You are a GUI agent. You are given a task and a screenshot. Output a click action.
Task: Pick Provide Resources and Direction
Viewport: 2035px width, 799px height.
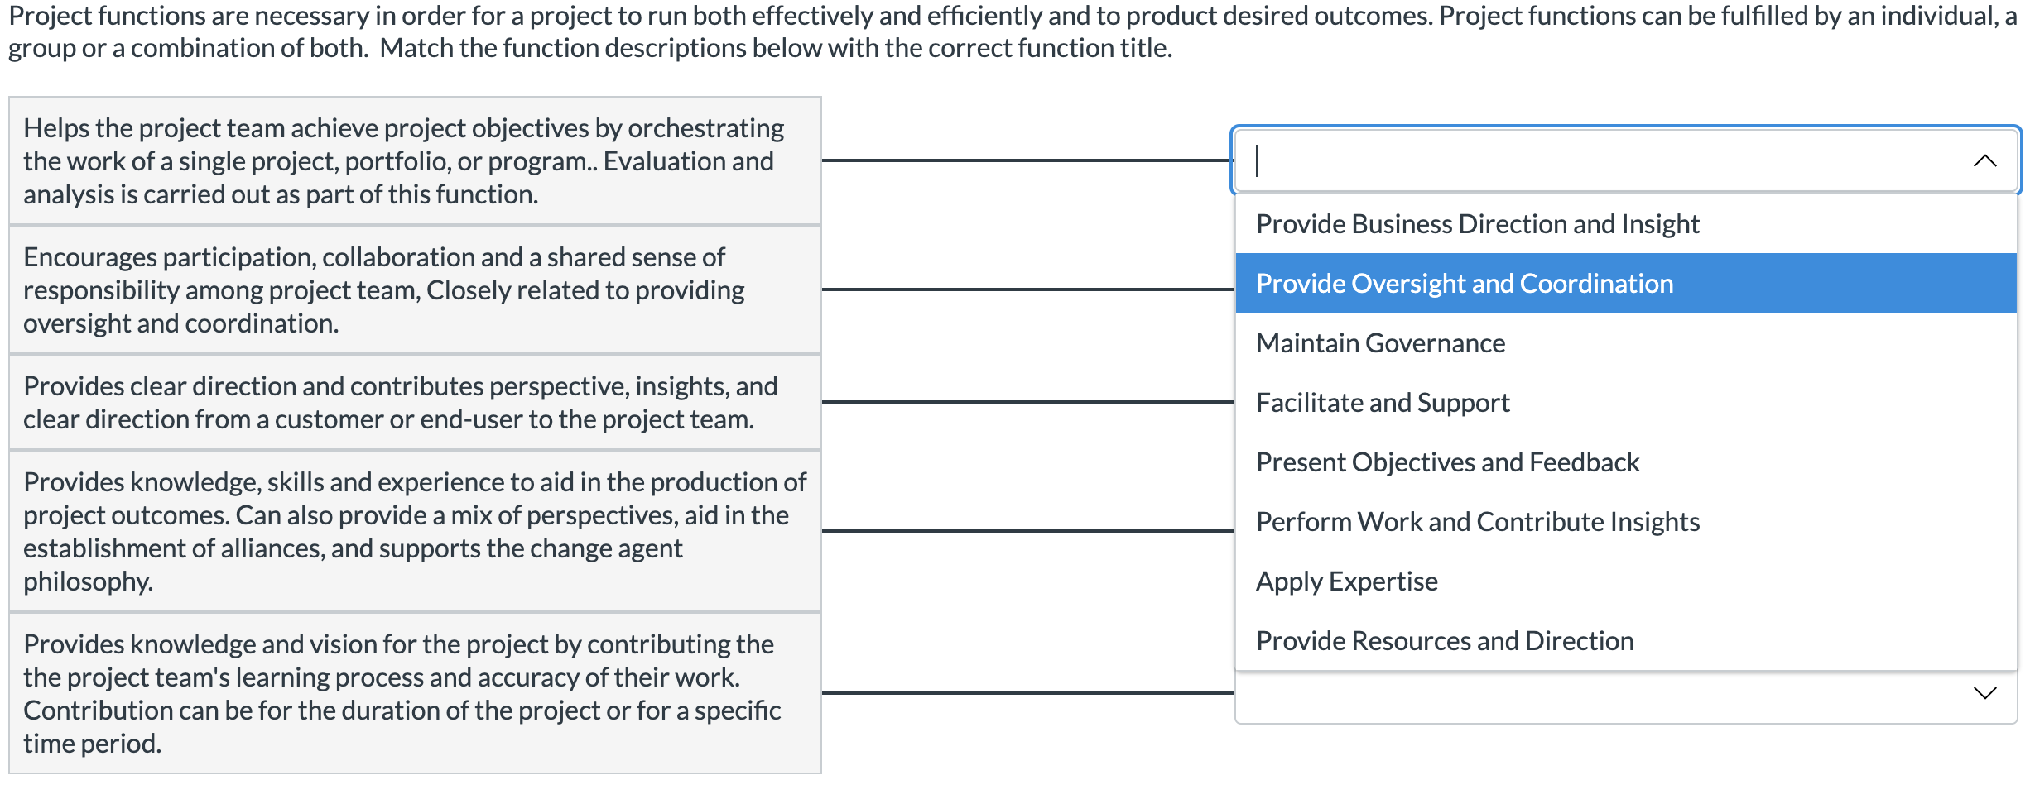(x=1444, y=640)
